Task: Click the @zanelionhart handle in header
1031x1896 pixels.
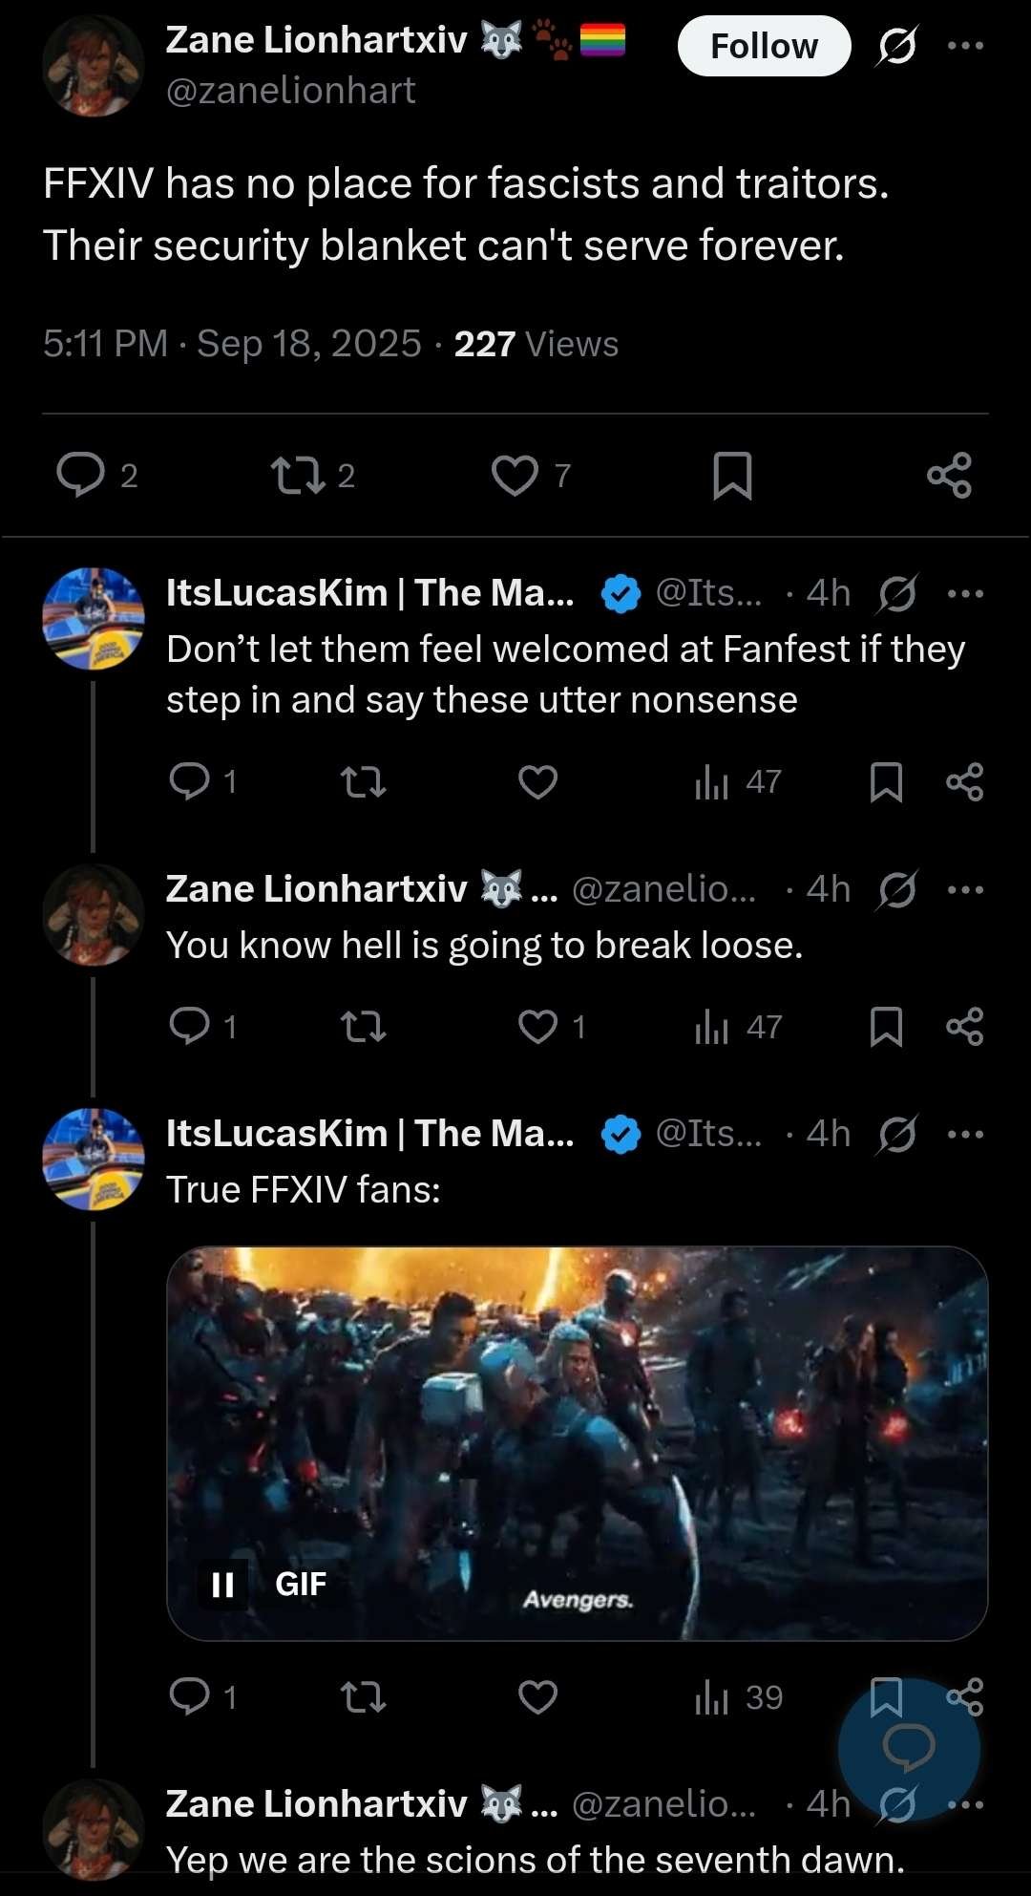Action: 290,91
